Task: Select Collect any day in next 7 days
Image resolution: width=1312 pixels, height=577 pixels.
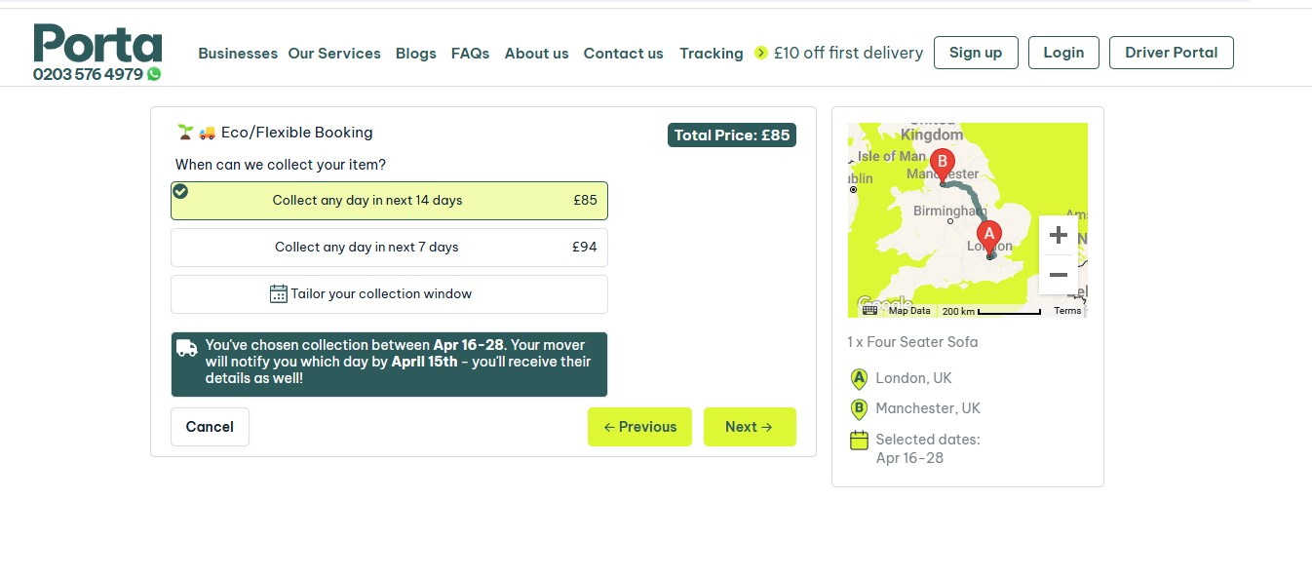Action: [389, 248]
